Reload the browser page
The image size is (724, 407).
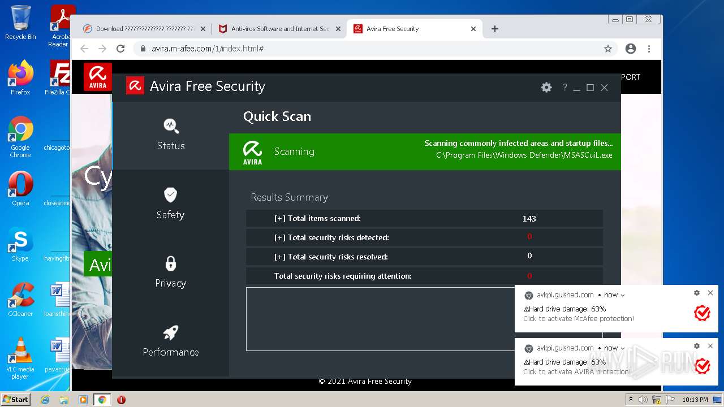click(x=120, y=49)
